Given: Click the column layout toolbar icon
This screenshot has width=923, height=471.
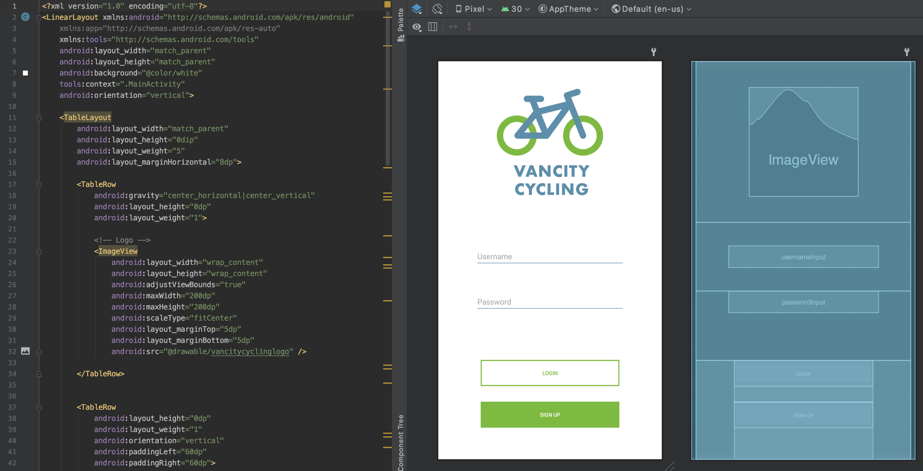Looking at the screenshot, I should [432, 27].
